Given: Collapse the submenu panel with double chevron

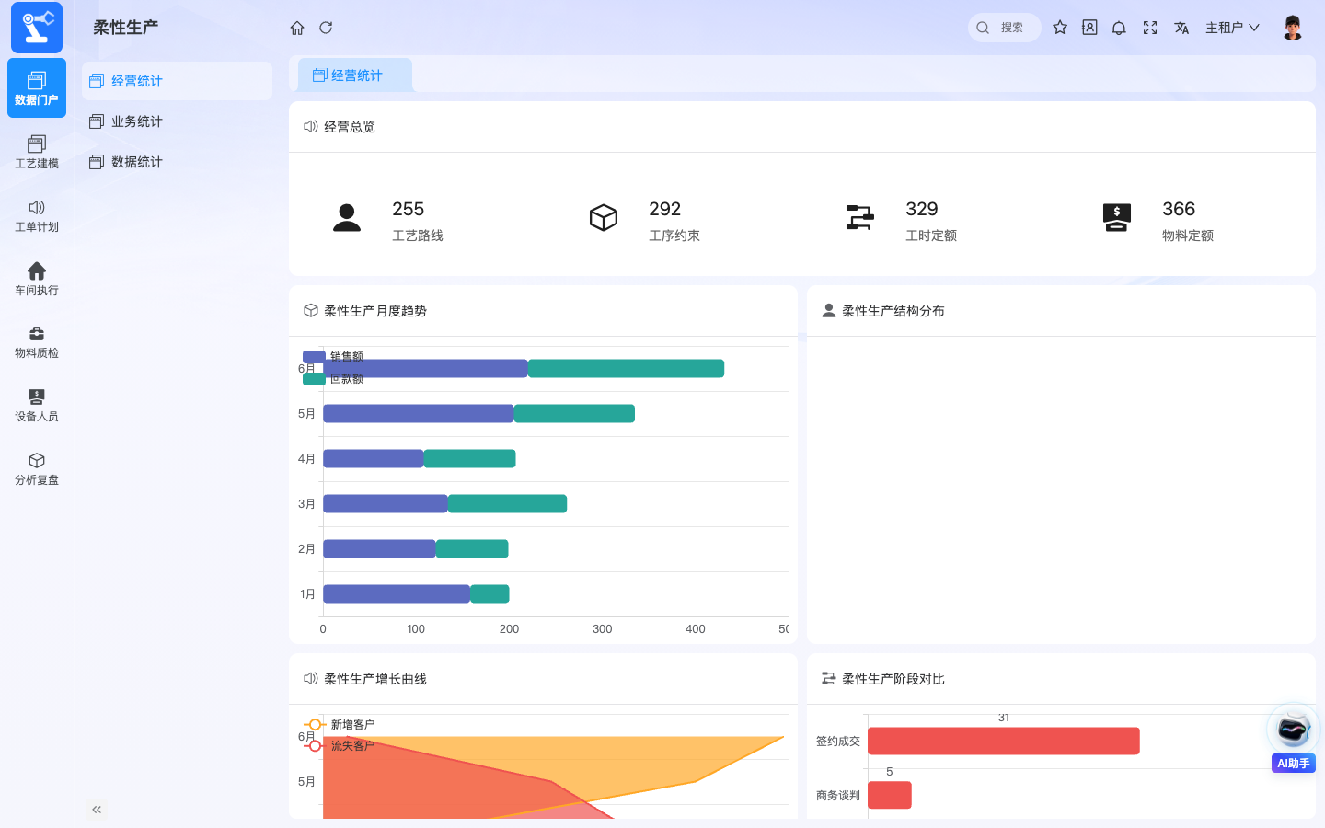Looking at the screenshot, I should [97, 810].
